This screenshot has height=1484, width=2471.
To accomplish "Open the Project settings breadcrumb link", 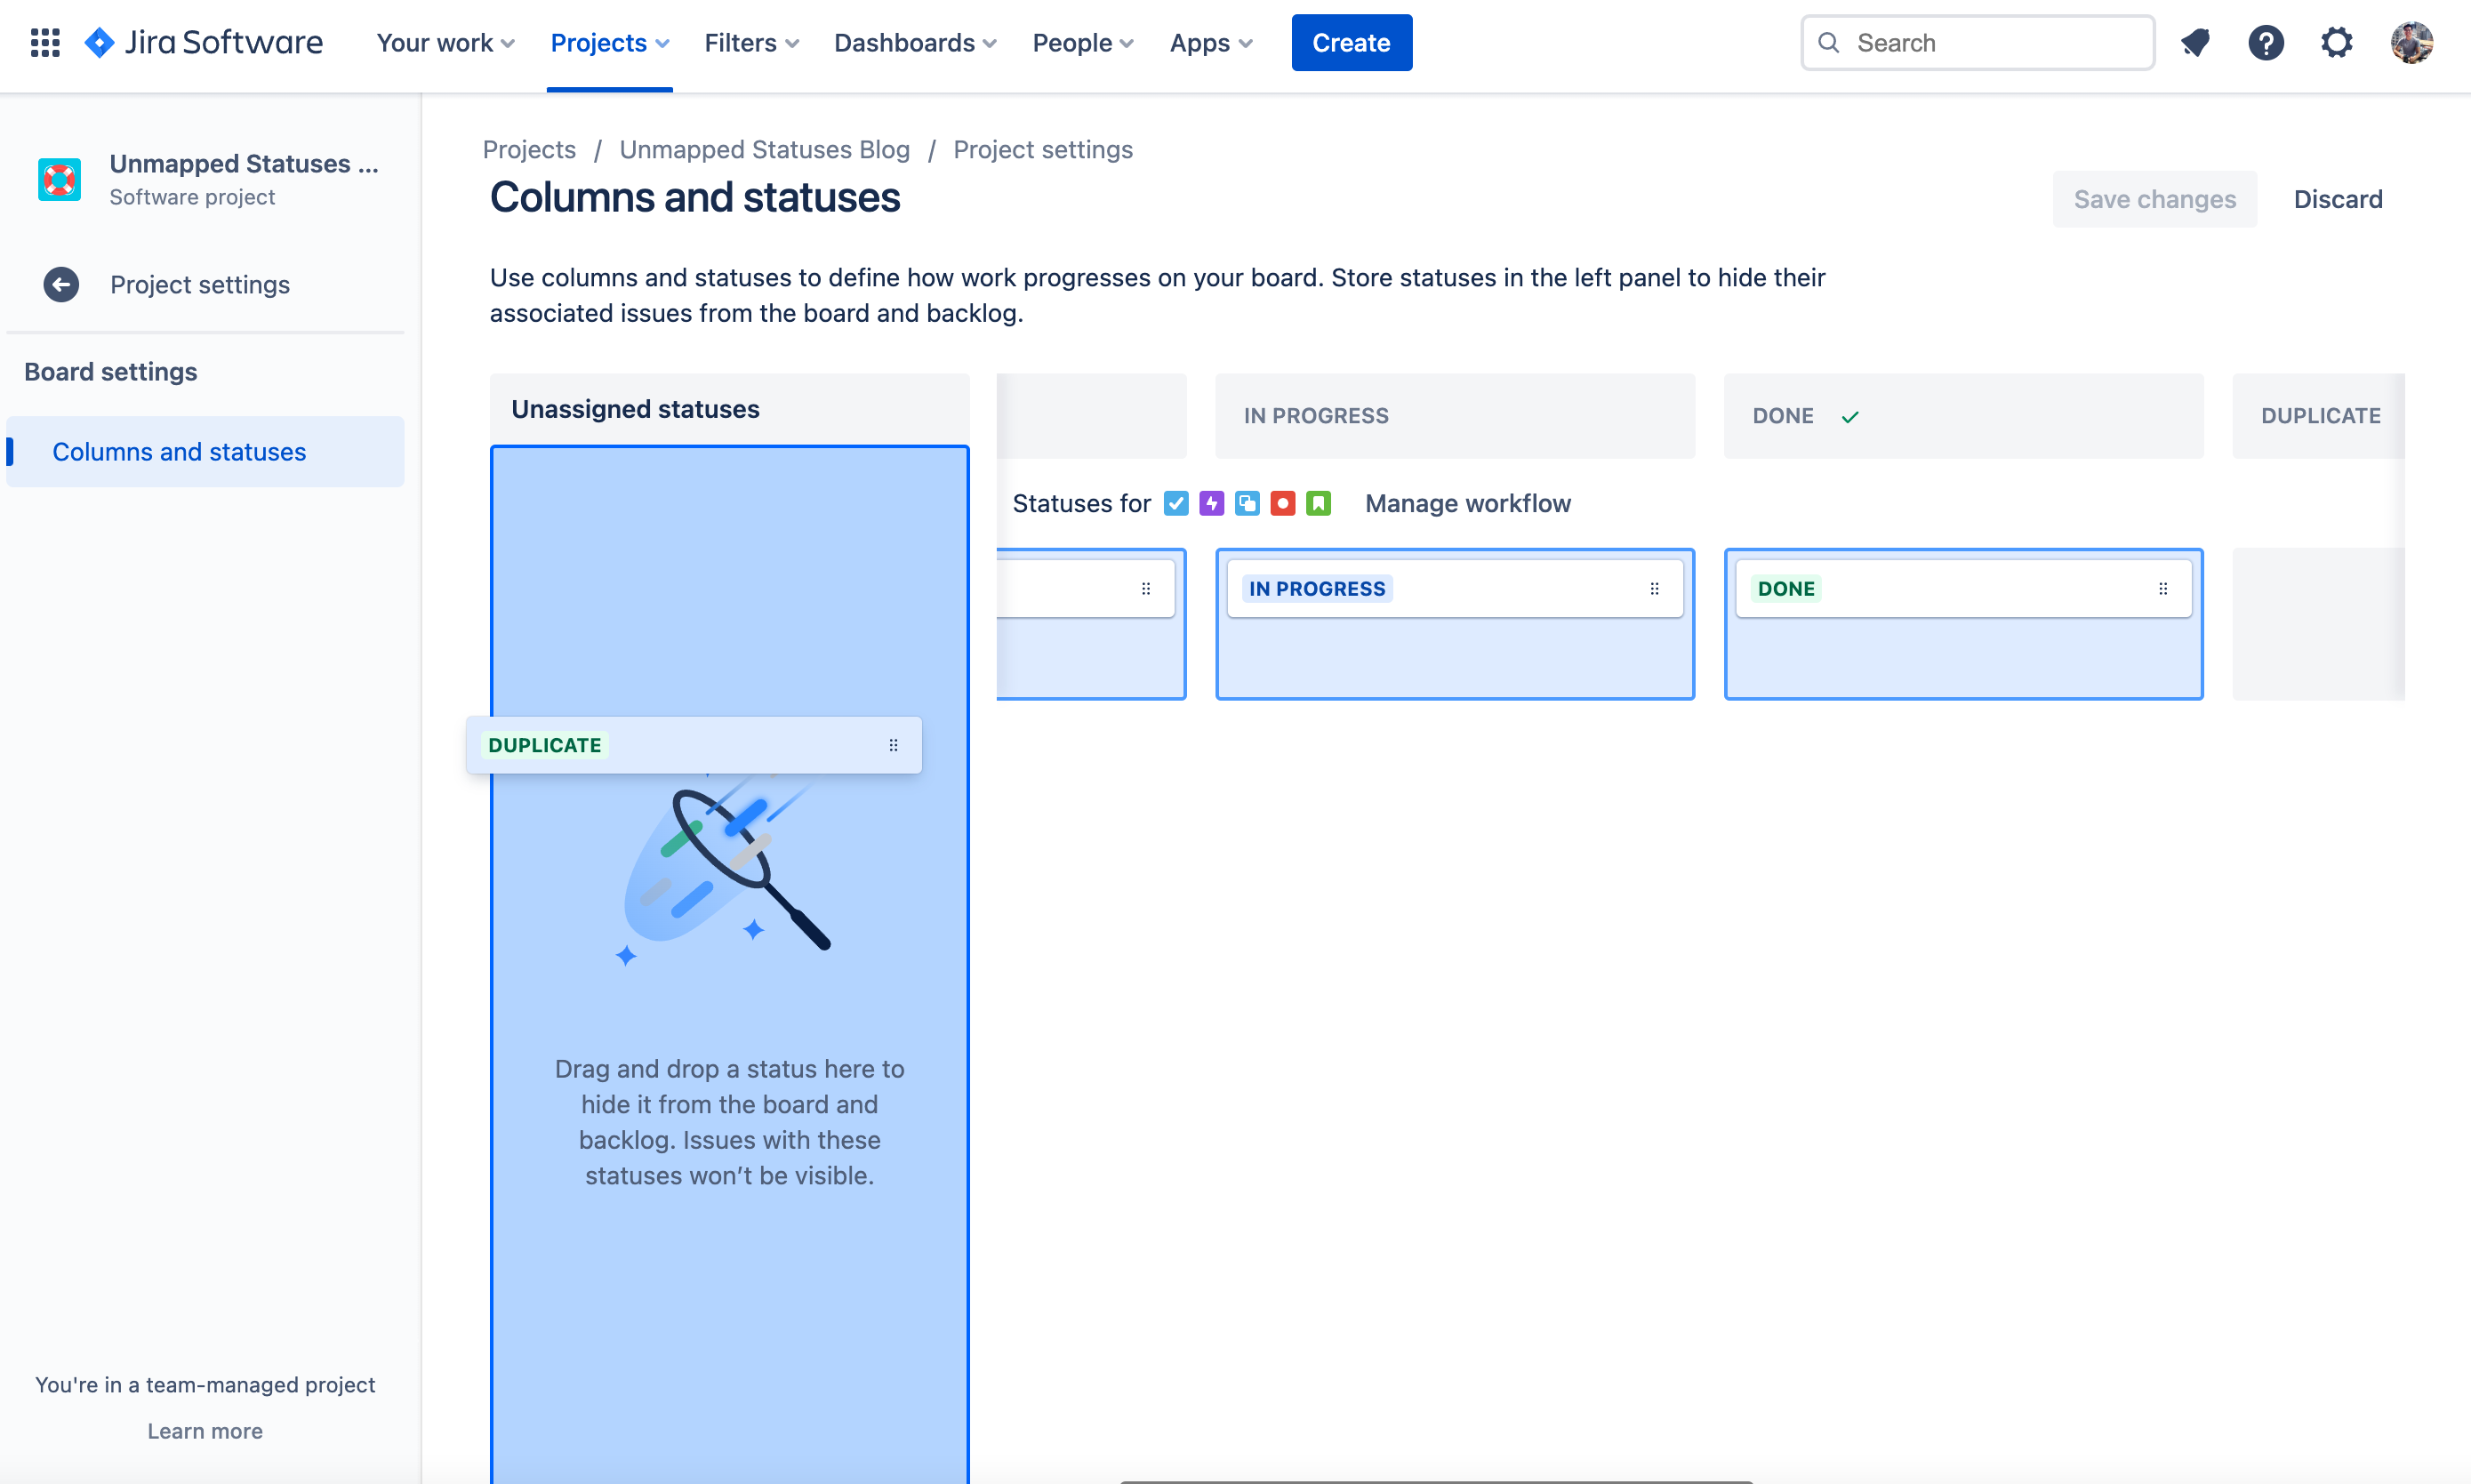I will click(x=1042, y=149).
